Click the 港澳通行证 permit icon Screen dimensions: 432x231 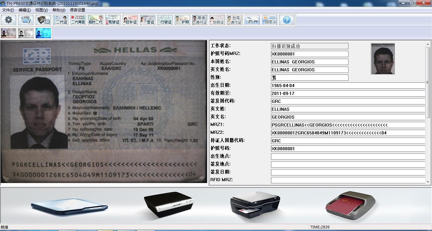[200, 20]
